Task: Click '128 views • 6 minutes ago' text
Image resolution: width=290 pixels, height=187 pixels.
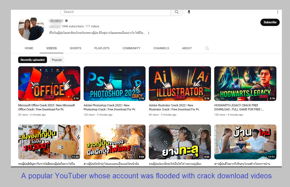Action: tap(229, 115)
